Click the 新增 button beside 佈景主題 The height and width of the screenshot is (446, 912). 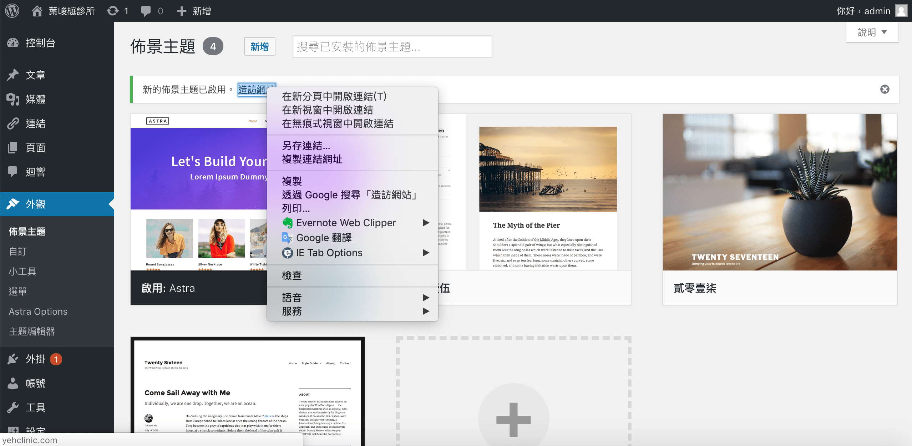tap(259, 46)
